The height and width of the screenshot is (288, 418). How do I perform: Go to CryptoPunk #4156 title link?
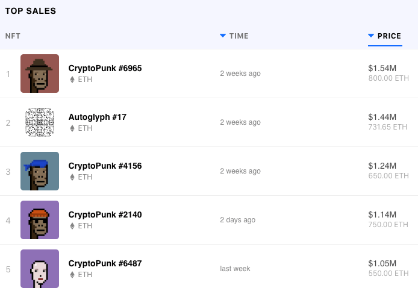105,166
